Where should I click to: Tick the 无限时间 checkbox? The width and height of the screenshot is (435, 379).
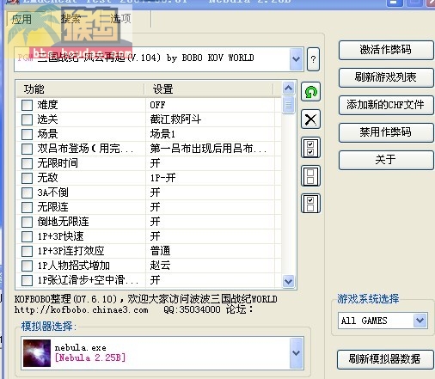pos(27,163)
